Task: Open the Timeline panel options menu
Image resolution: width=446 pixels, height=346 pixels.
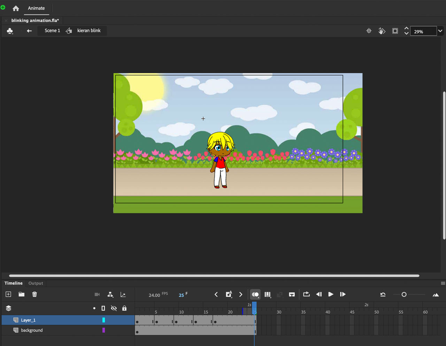Action: click(443, 283)
